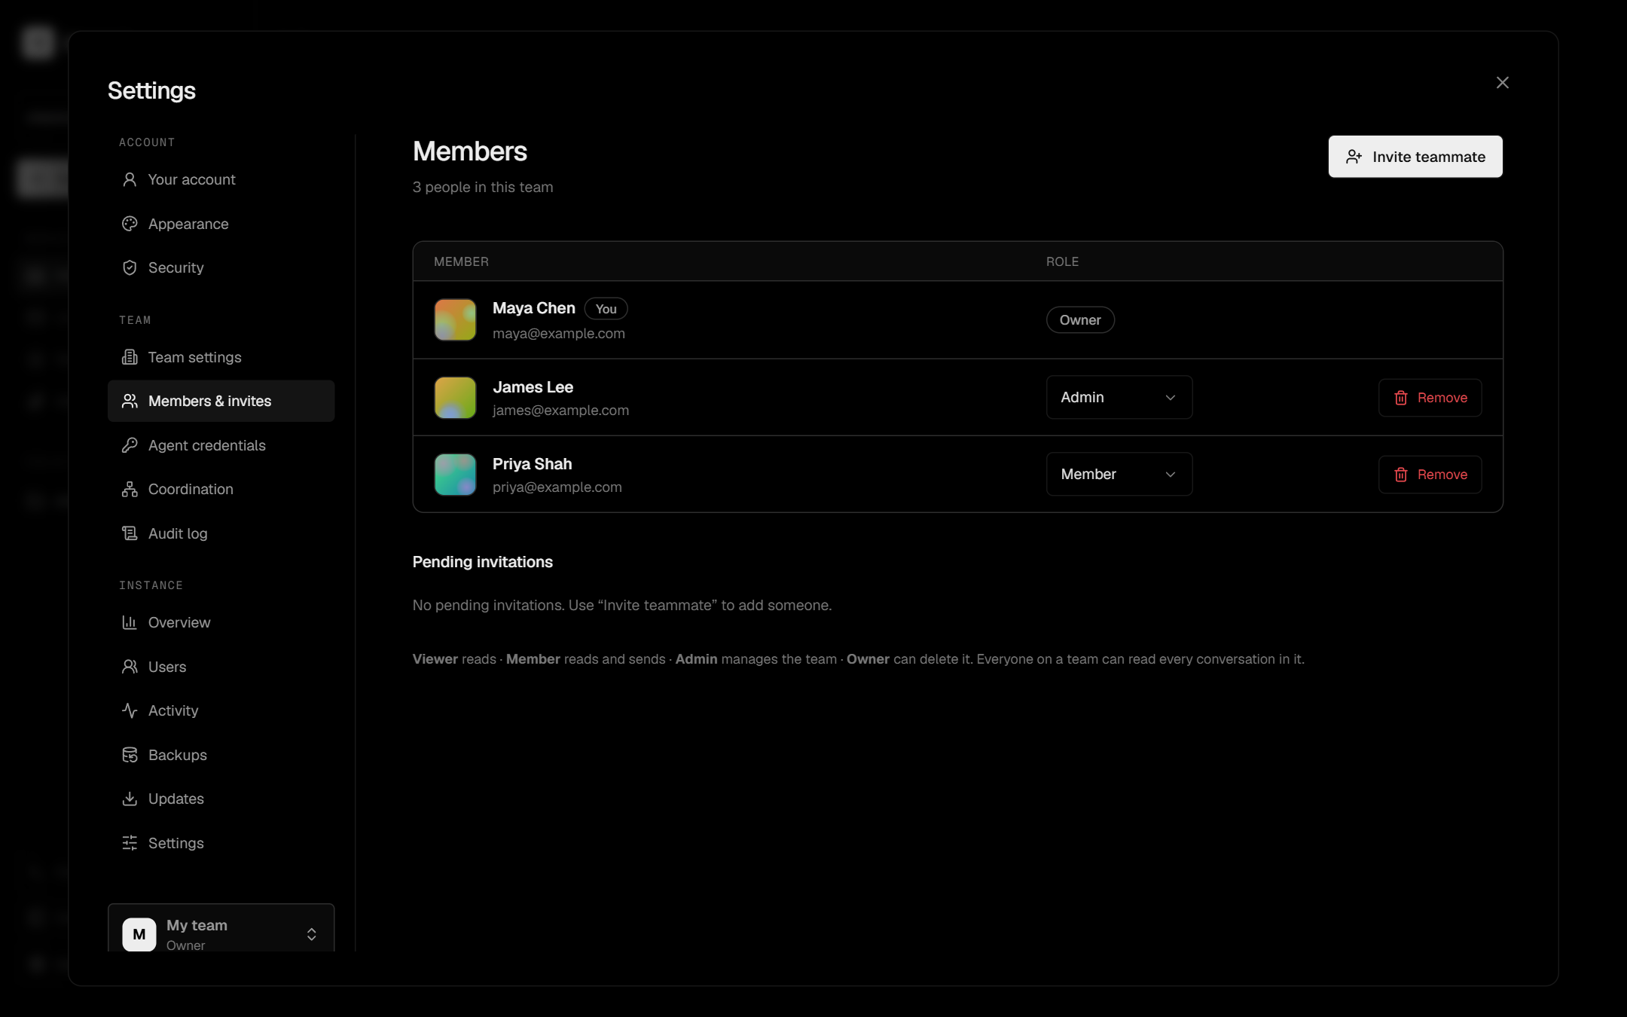Click the building icon beside Team settings
The image size is (1627, 1017).
point(130,357)
